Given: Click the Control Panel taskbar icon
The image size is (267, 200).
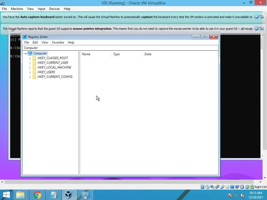Looking at the screenshot, I should 86,195.
